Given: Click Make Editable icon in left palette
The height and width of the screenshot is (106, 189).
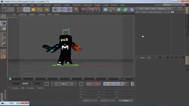Looking at the screenshot, I should (x=3, y=16).
